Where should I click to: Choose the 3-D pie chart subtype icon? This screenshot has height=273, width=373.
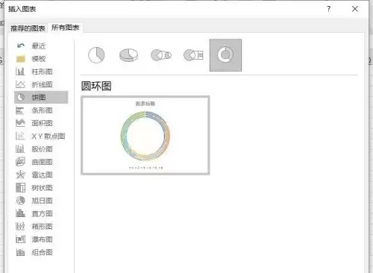point(128,55)
